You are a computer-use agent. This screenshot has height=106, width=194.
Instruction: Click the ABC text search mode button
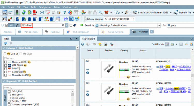tap(11, 25)
